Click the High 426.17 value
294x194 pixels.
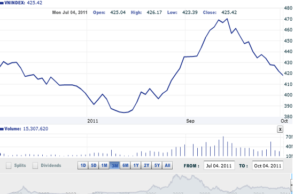click(x=154, y=12)
